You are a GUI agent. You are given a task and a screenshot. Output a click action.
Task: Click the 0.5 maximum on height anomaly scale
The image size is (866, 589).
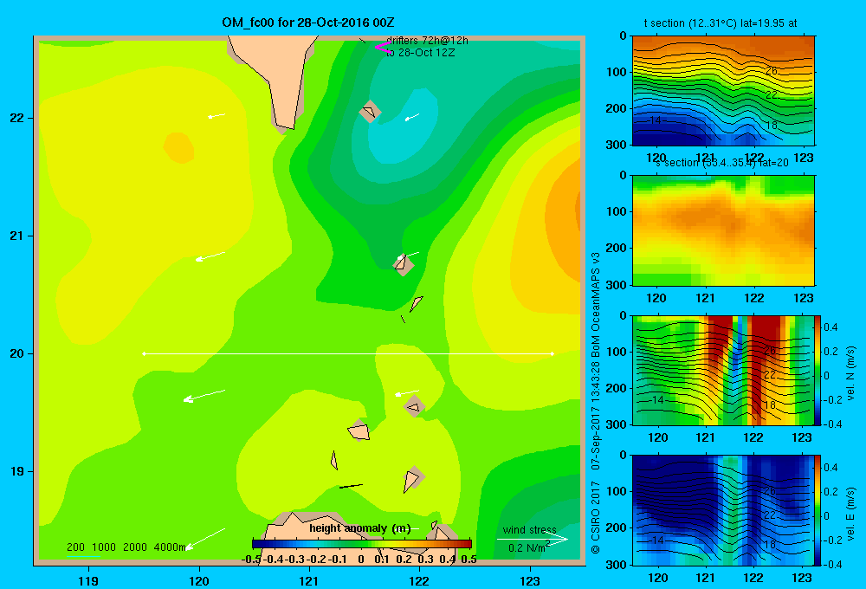click(x=469, y=560)
